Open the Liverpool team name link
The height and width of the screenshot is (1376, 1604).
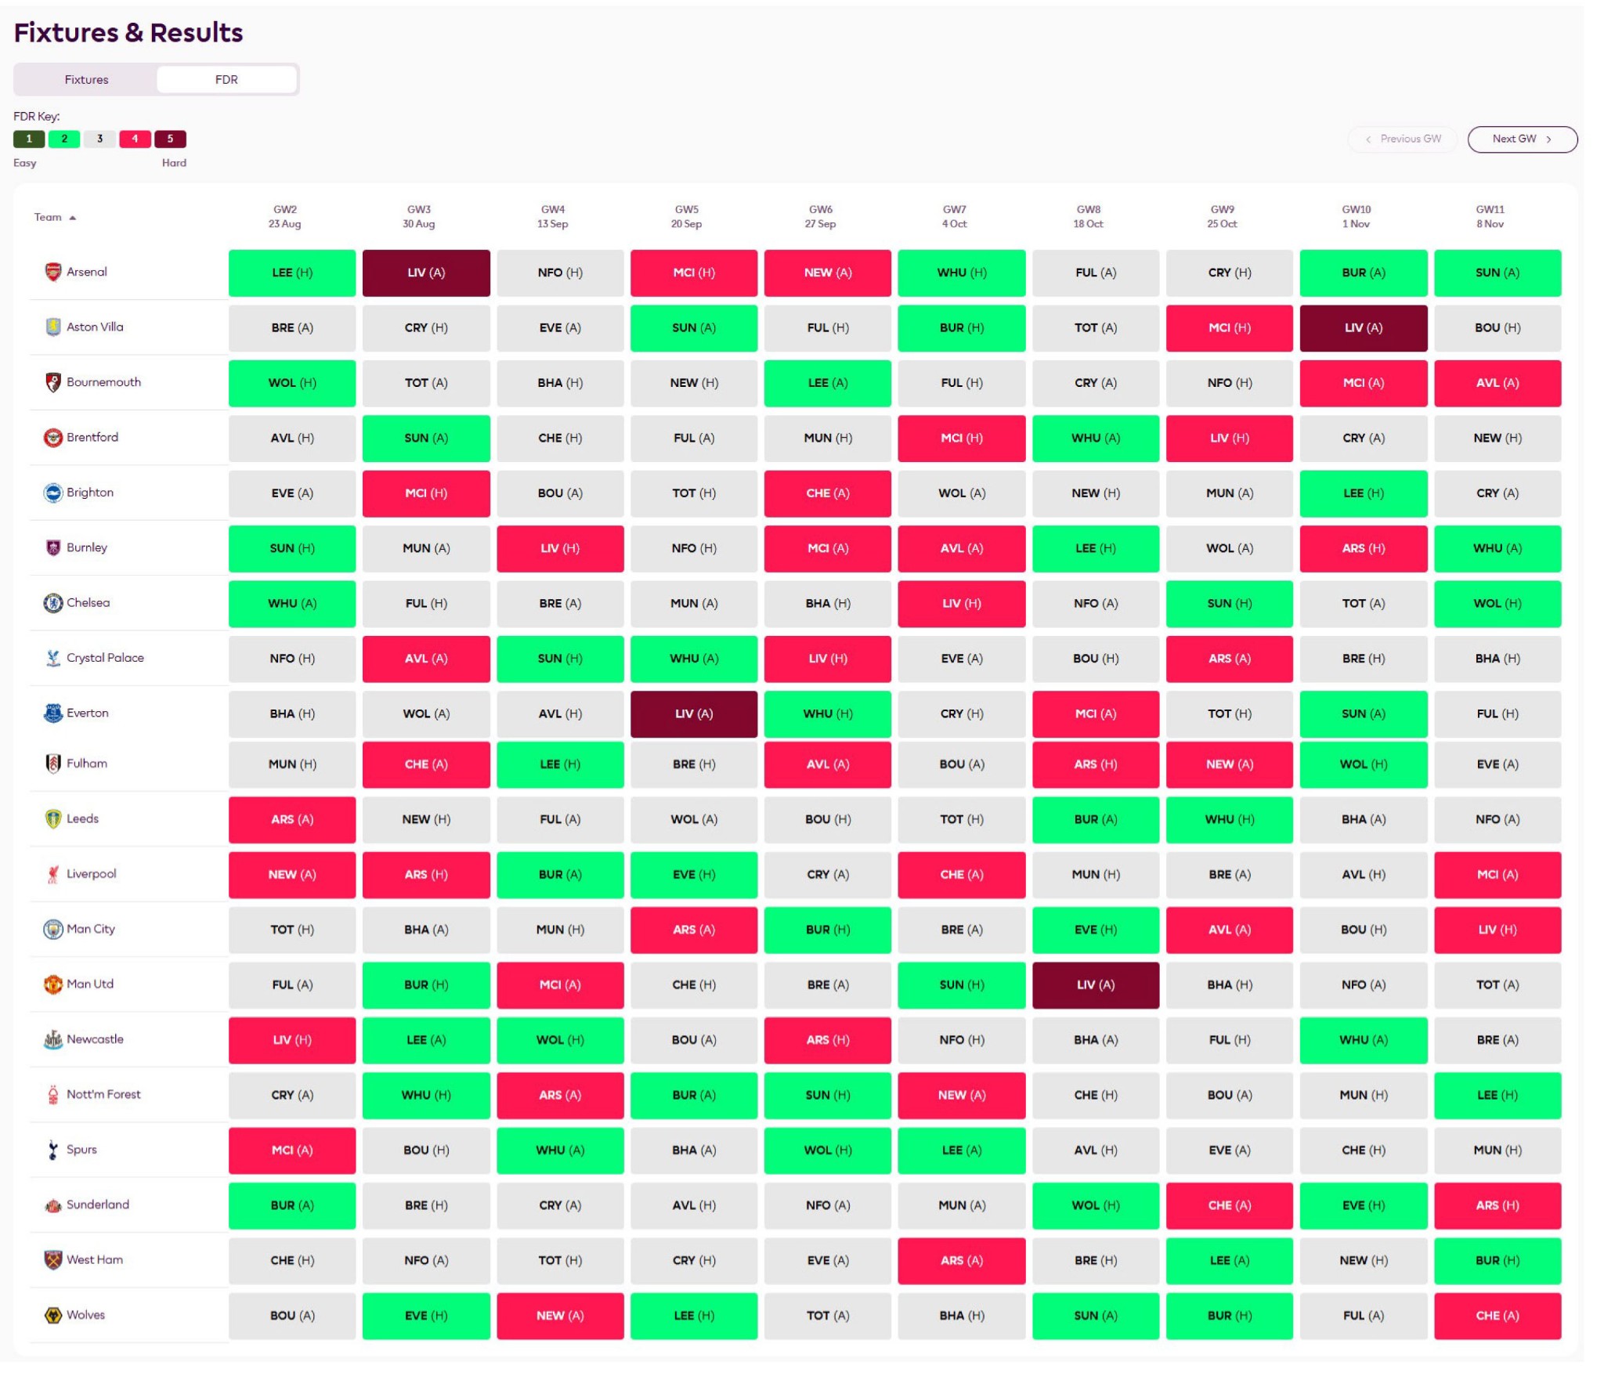(x=91, y=873)
